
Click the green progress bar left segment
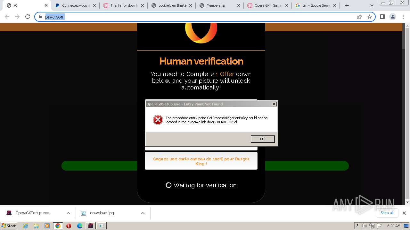coord(99,166)
